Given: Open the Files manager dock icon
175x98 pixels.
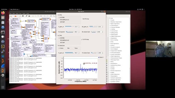Looking at the screenshot, I should click(3, 17).
